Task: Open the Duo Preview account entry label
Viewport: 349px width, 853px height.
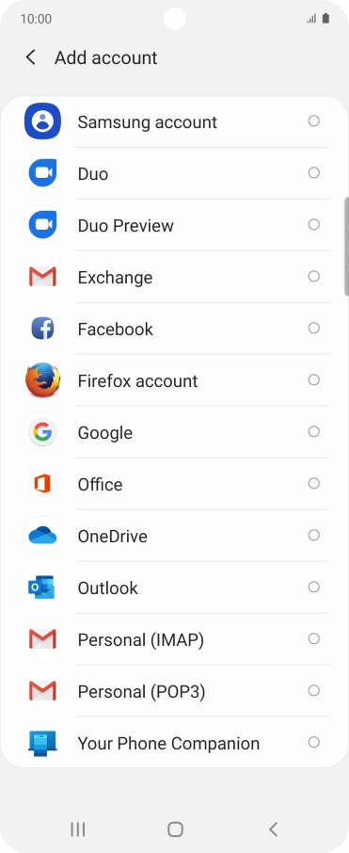Action: [x=125, y=226]
